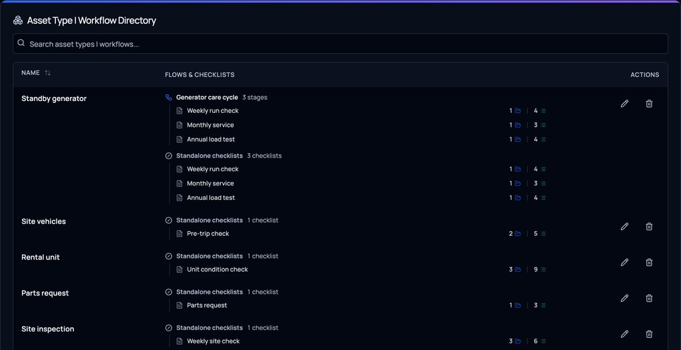Click the list icon on Pre-trip check row
The image size is (681, 350).
click(x=543, y=234)
